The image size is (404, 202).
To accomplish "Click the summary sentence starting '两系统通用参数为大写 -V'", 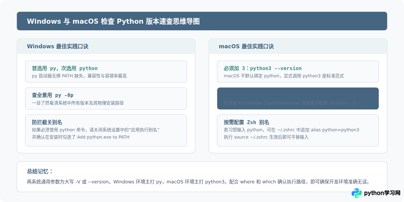I will coord(198,182).
